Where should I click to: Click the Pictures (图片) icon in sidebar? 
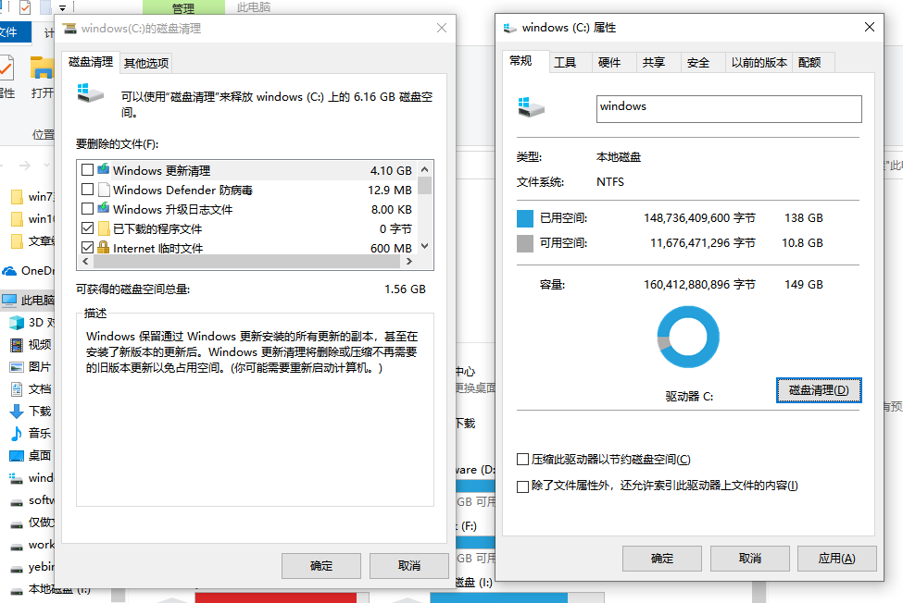click(16, 367)
